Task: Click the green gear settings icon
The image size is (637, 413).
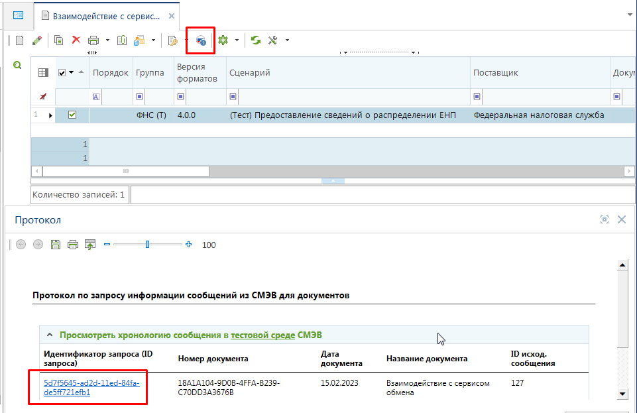Action: (223, 40)
